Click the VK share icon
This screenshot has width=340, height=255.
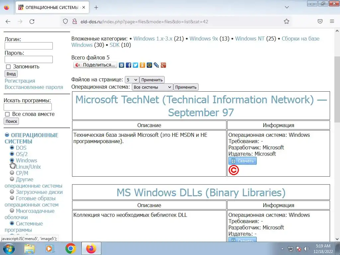(x=122, y=65)
